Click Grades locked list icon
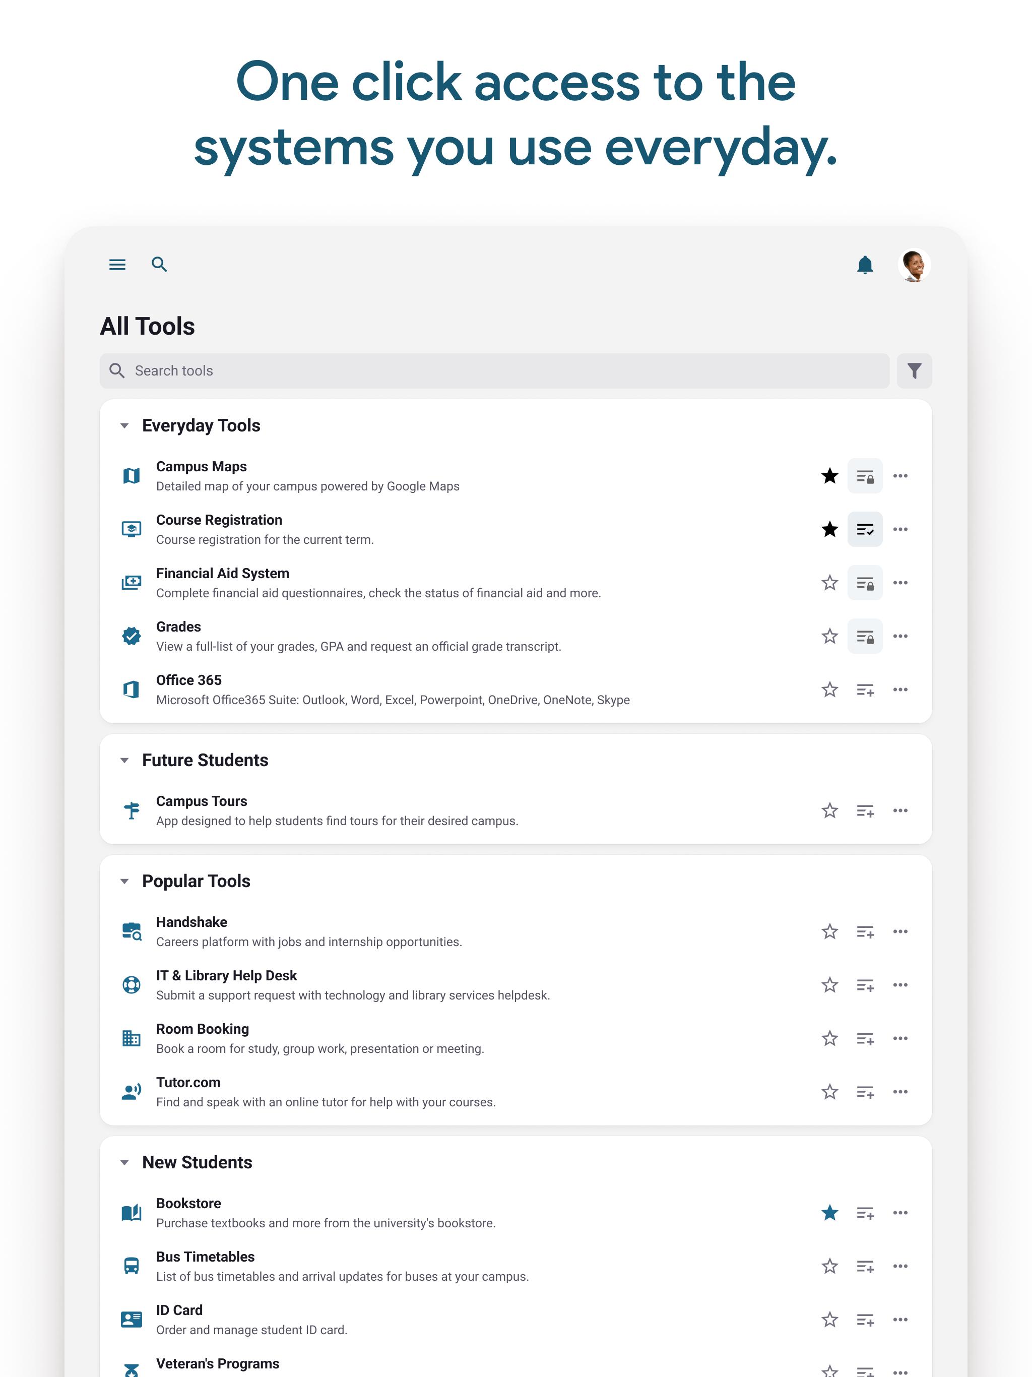Viewport: 1032px width, 1377px height. (x=865, y=637)
